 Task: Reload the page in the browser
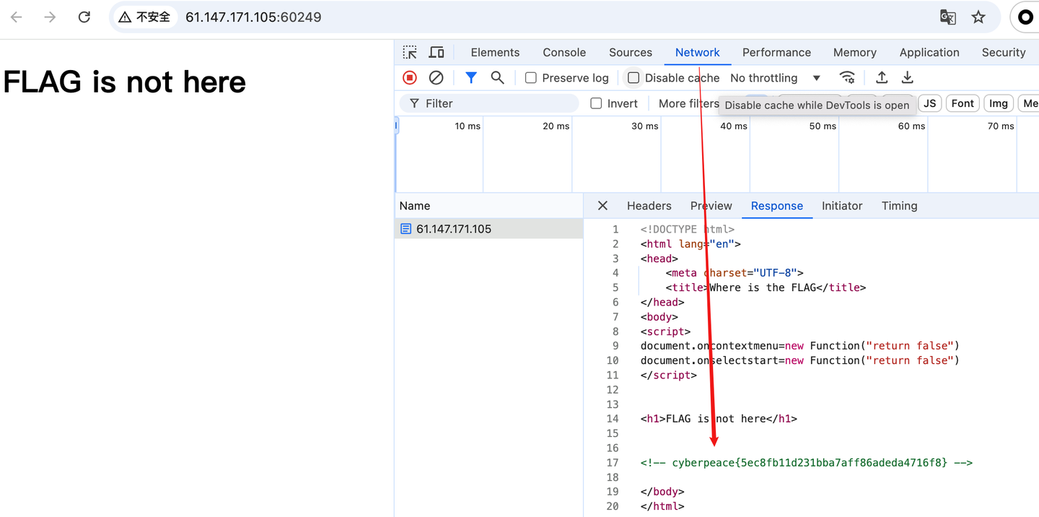pos(84,17)
